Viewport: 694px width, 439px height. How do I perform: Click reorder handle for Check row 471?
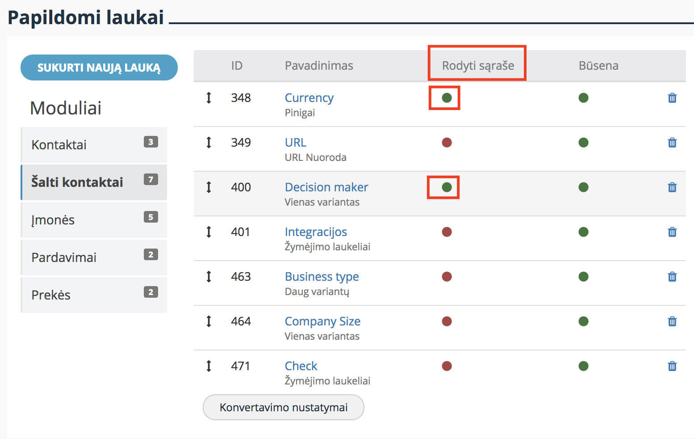click(x=209, y=366)
